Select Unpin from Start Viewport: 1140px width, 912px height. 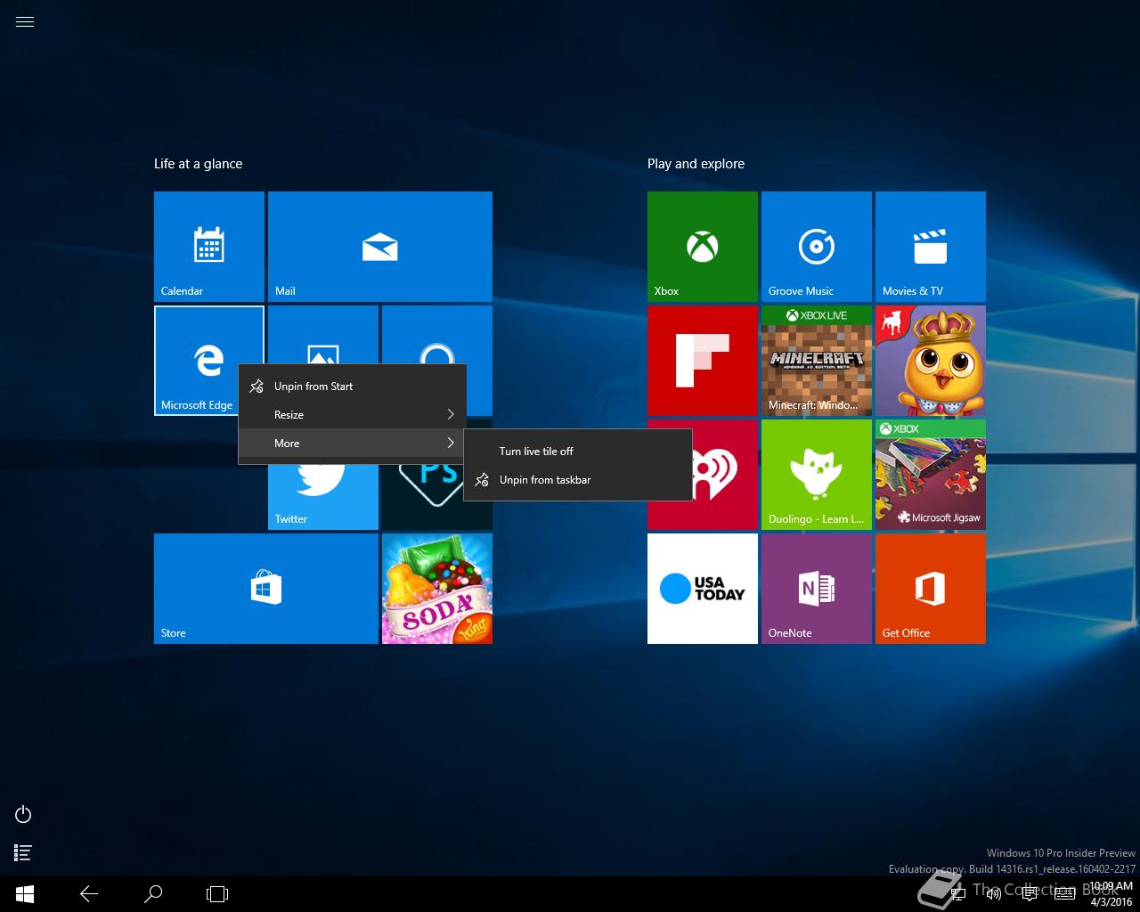(353, 387)
